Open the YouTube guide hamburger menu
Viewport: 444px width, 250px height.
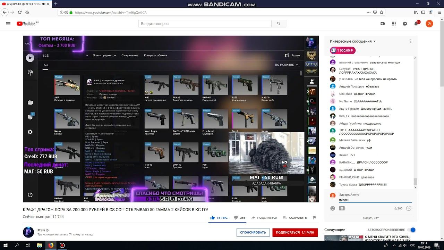(x=8, y=24)
